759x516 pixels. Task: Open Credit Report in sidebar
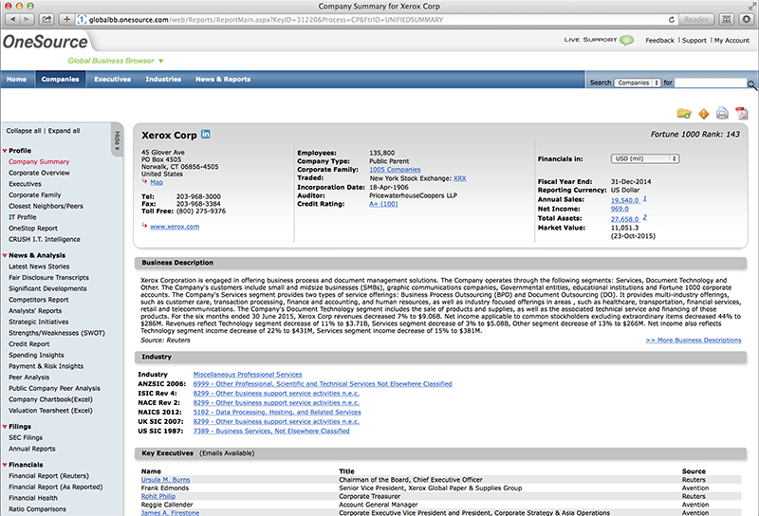[29, 344]
